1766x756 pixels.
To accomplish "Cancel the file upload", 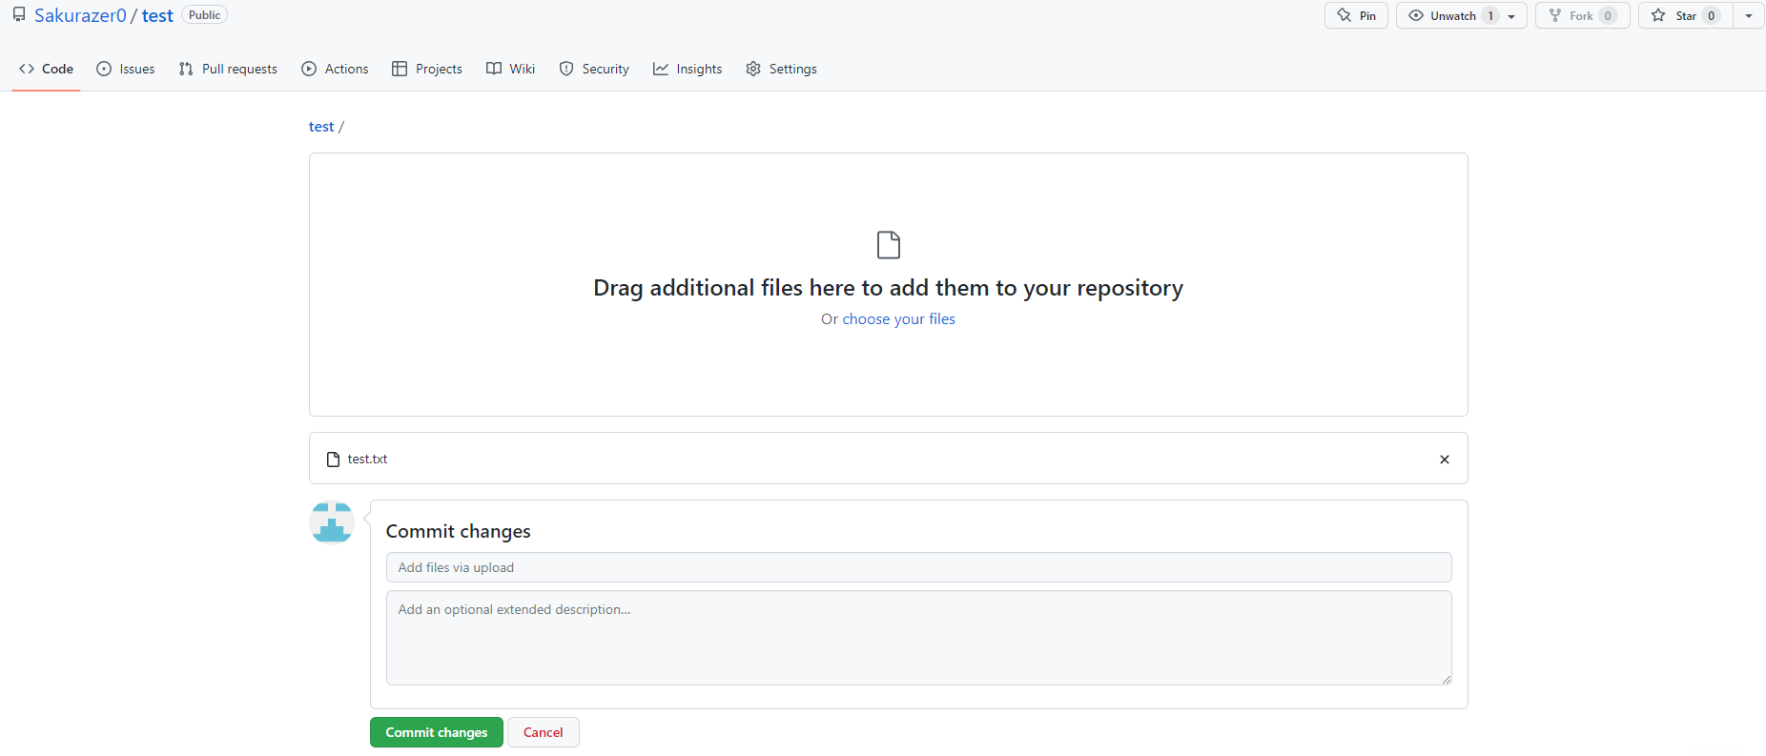I will tap(543, 732).
